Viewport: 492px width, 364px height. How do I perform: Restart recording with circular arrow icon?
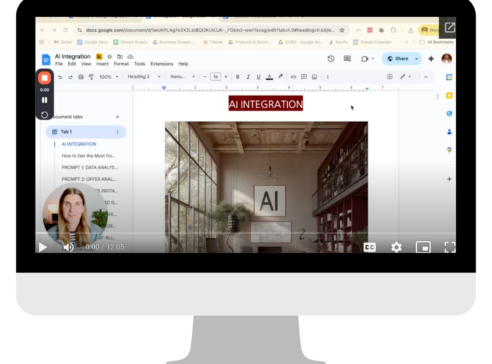tap(45, 115)
